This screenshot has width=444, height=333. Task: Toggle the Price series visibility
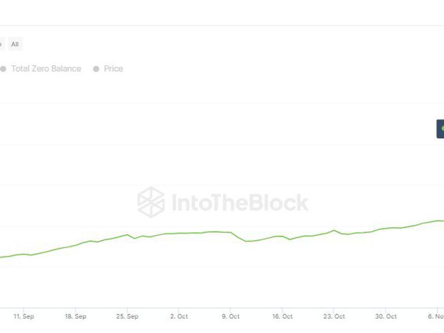(x=109, y=68)
